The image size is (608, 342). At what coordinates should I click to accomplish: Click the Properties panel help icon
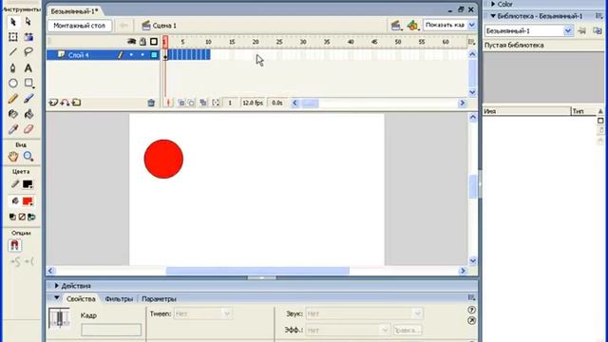point(471,310)
